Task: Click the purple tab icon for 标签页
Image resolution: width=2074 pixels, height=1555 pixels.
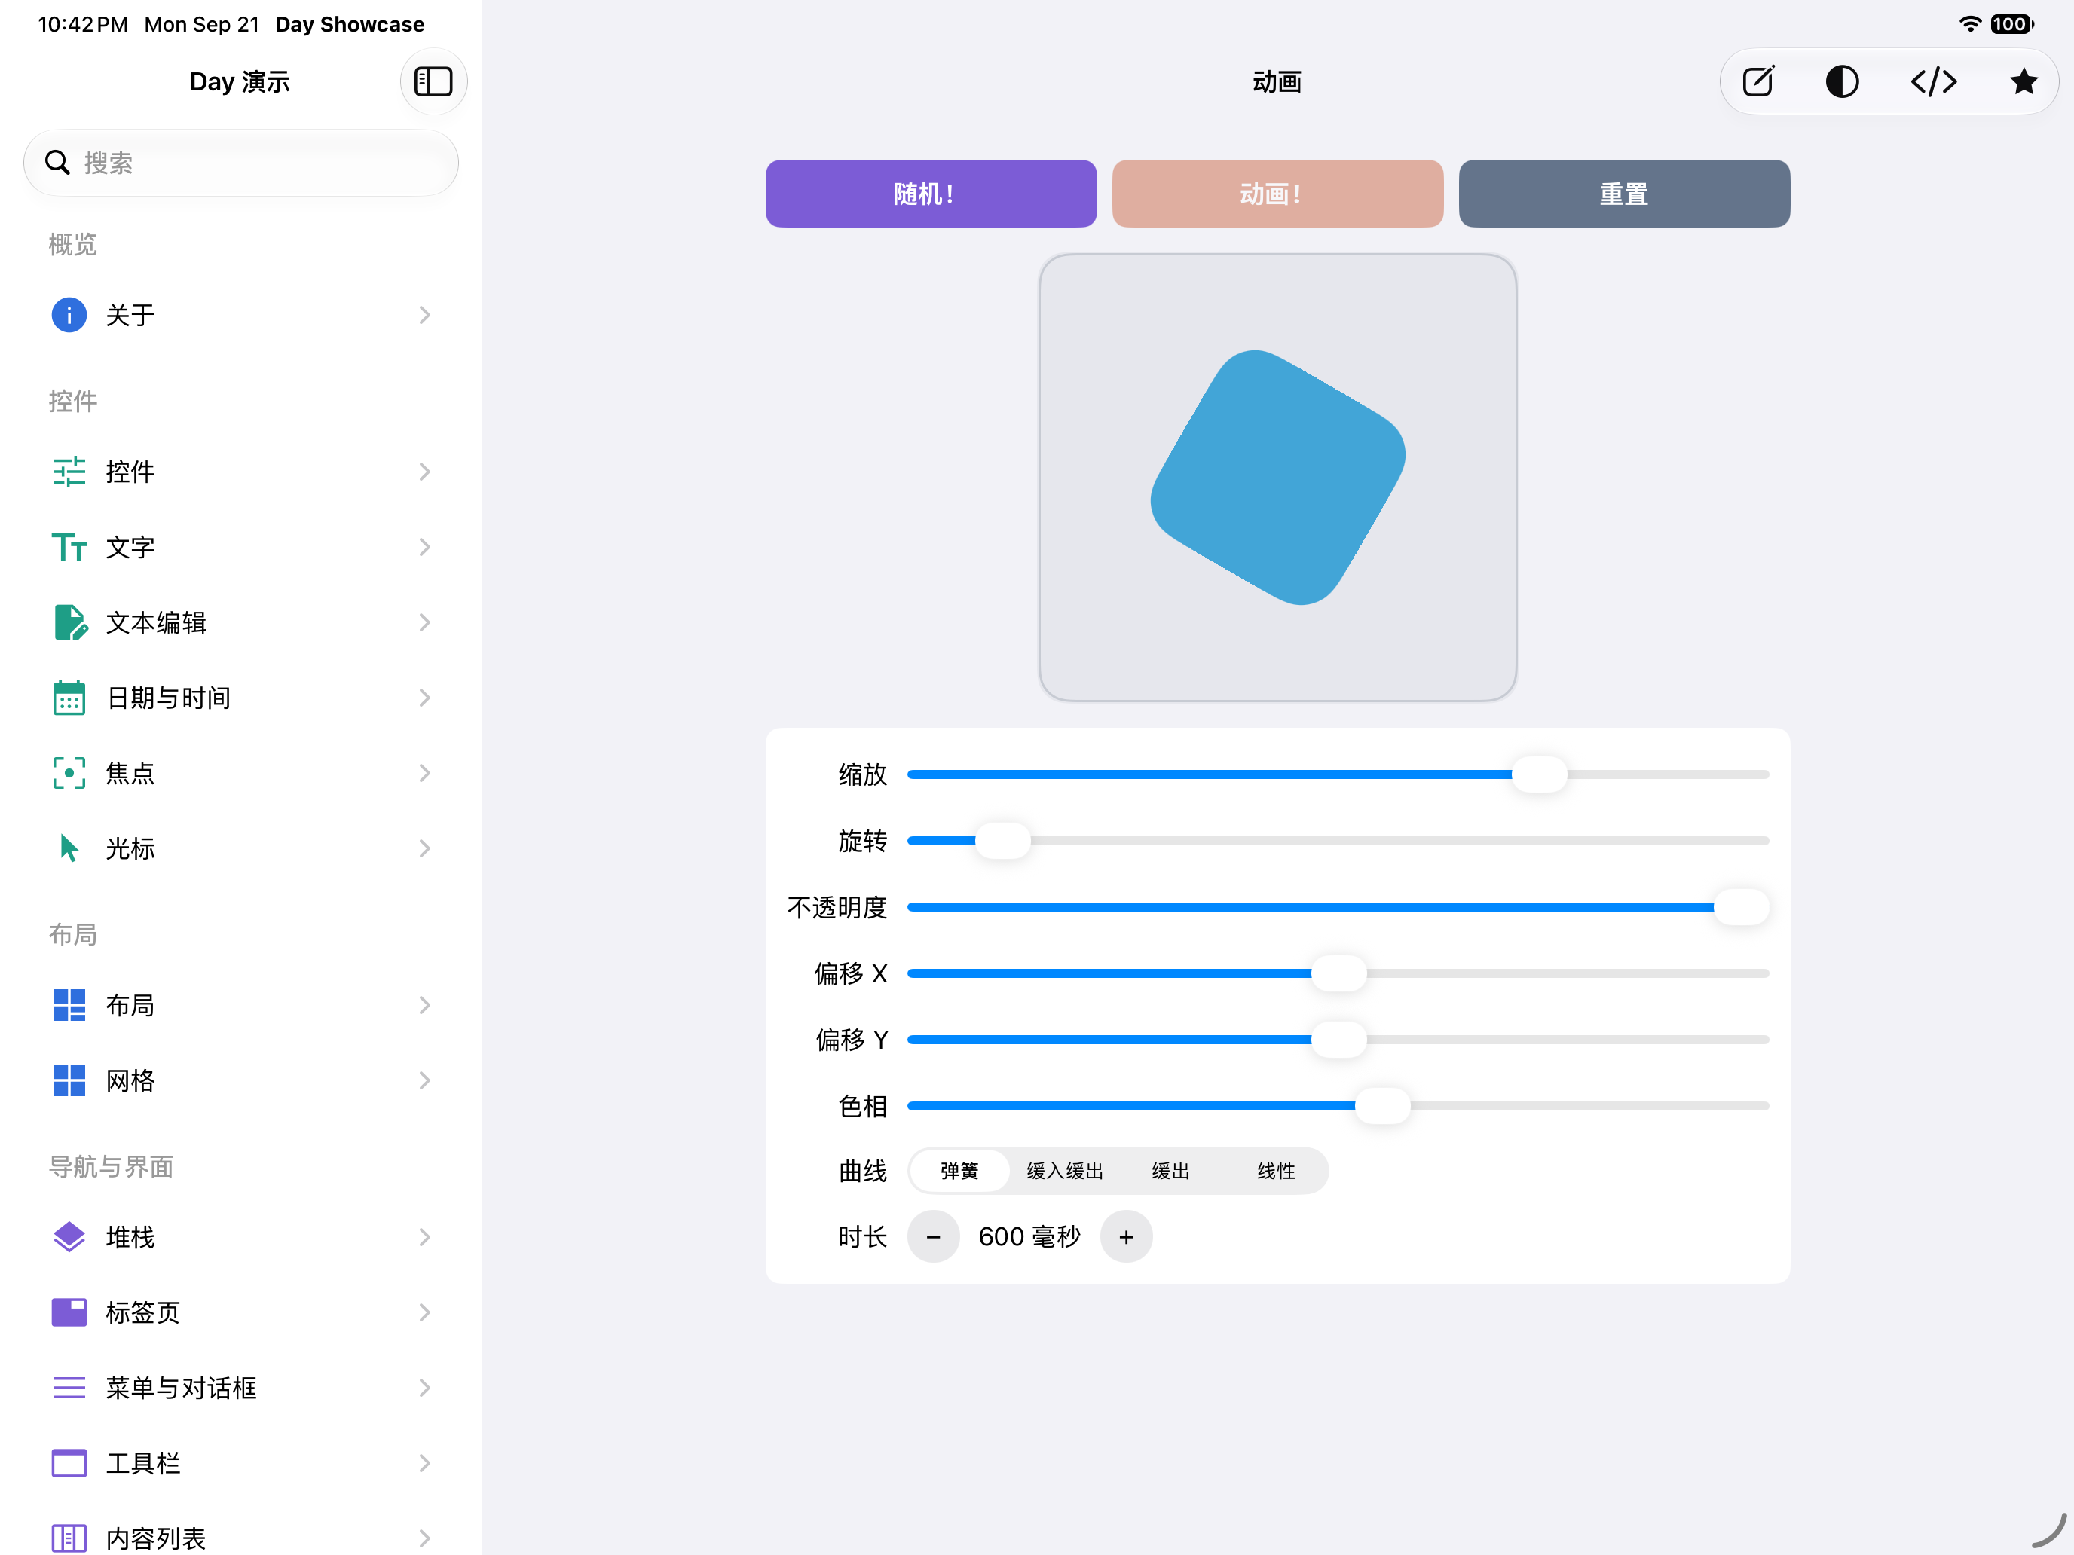Action: click(x=69, y=1312)
